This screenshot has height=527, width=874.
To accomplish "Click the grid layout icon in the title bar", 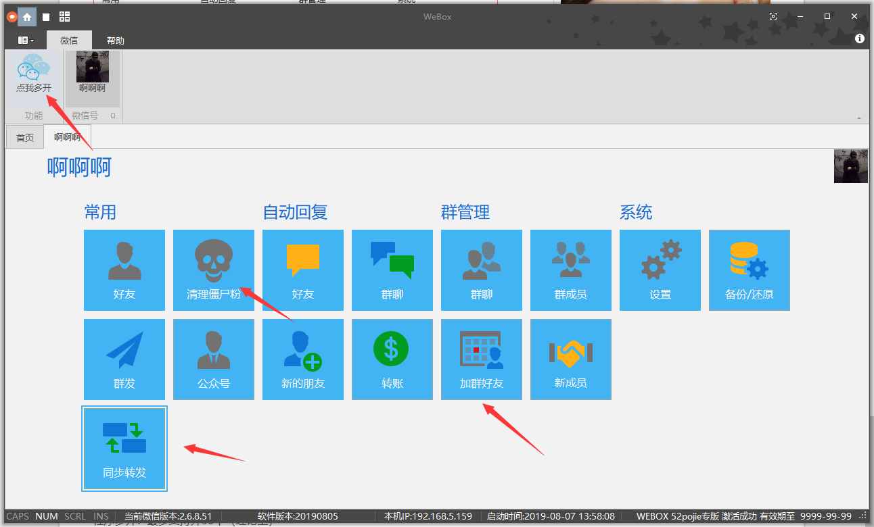I will 64,17.
